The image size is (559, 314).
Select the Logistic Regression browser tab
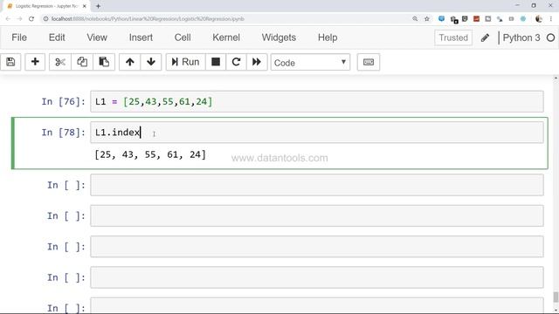(46, 6)
